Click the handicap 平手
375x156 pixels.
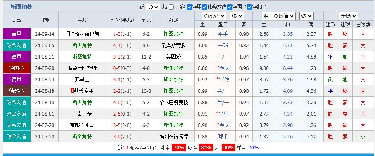click(223, 34)
